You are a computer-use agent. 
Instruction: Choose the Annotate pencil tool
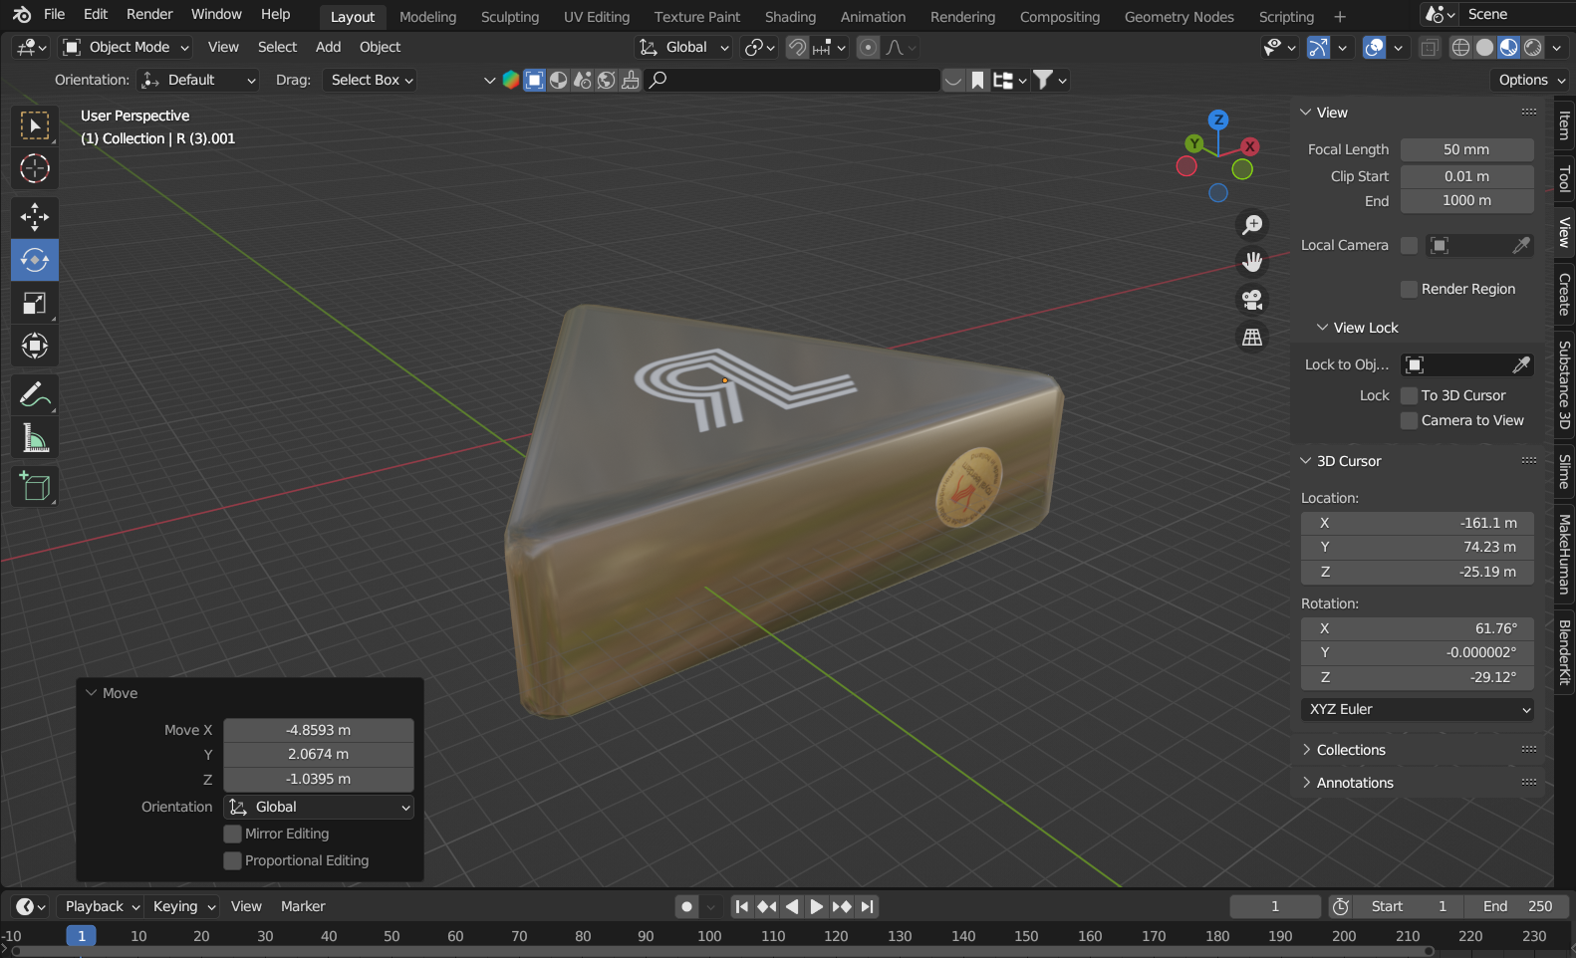[x=35, y=395]
